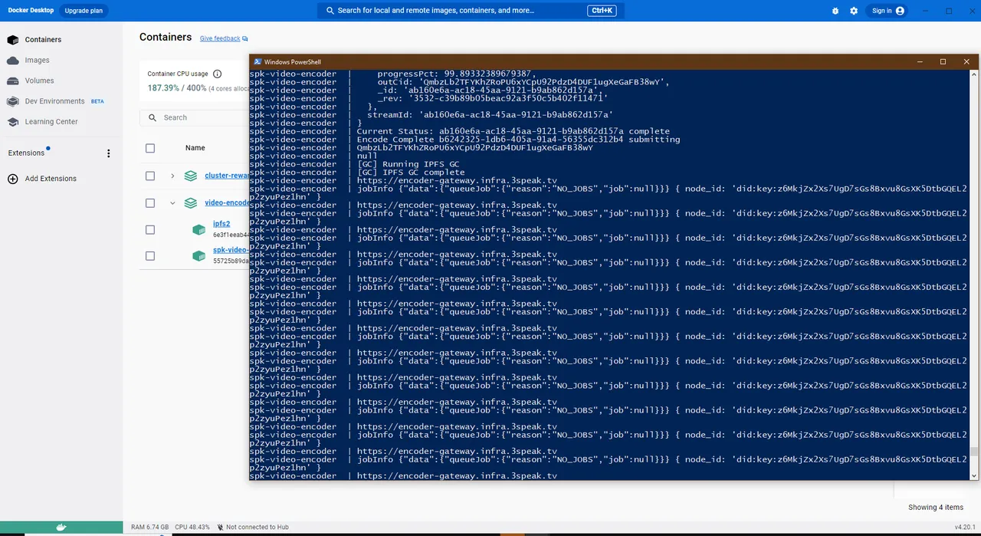Click the PowerShell scrollbar up arrow
The image size is (981, 536).
coord(974,74)
